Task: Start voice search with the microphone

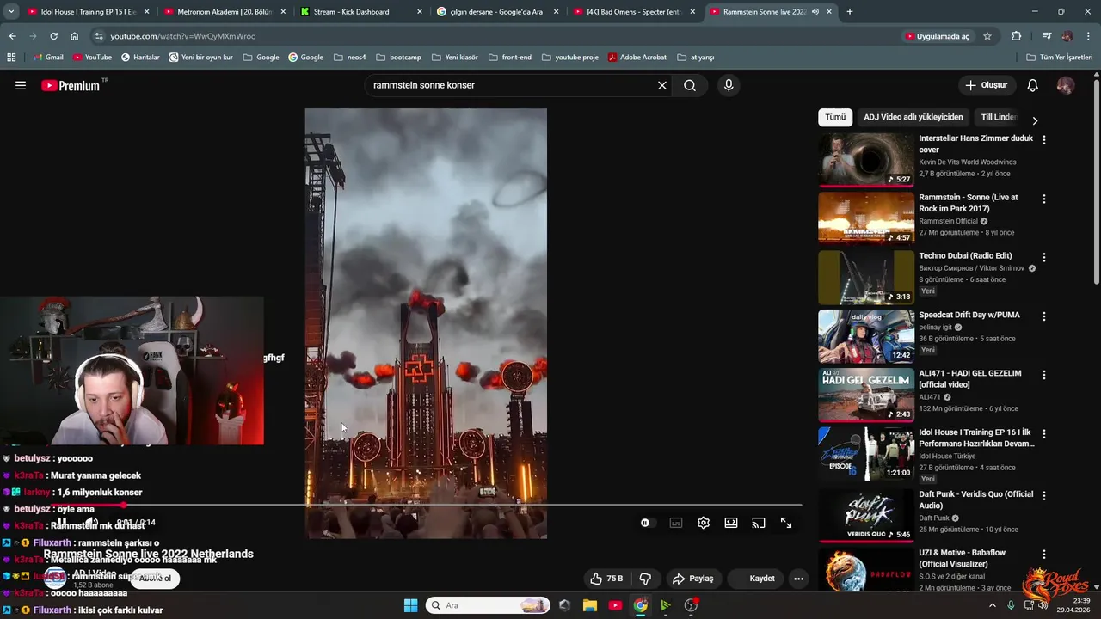Action: pos(729,85)
